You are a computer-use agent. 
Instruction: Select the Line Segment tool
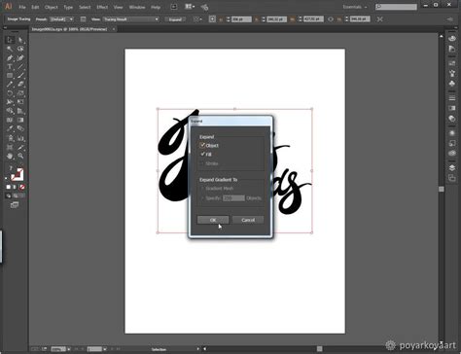(x=20, y=67)
